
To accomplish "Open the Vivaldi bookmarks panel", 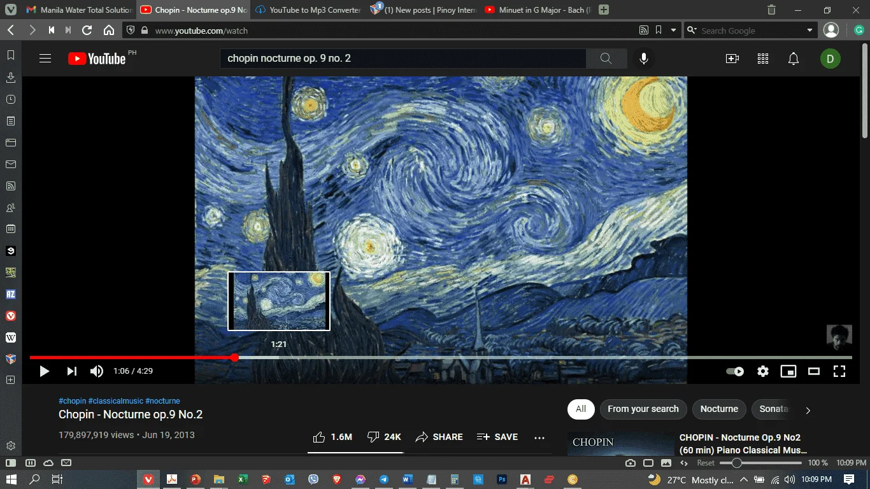I will (11, 56).
